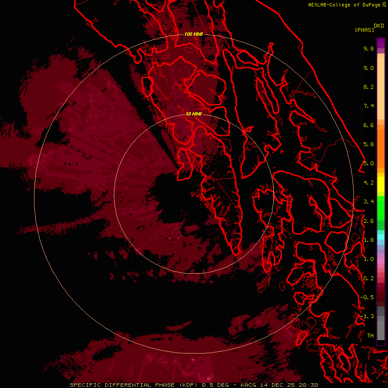Click the 1.8 value on the color scale
Screen dimensions: 388x388
[369, 240]
